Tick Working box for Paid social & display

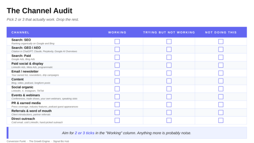click(117, 65)
